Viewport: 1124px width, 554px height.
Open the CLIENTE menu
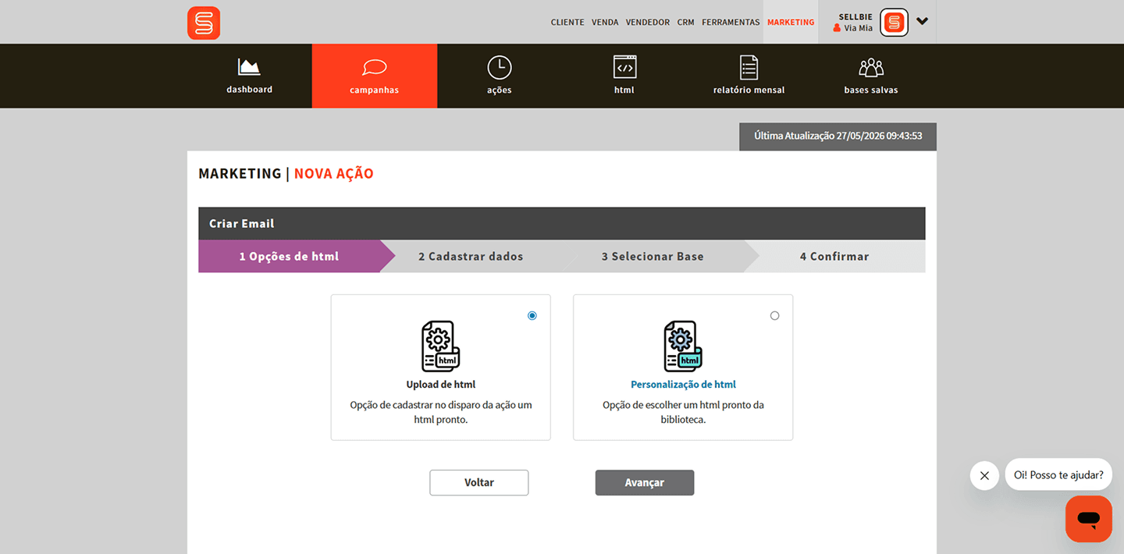coord(567,23)
